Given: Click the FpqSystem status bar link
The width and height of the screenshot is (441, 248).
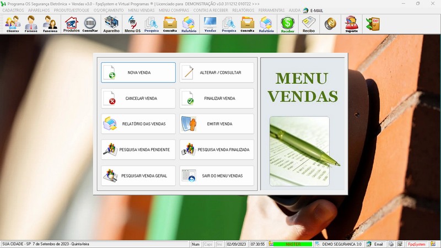Looking at the screenshot, I should point(417,244).
